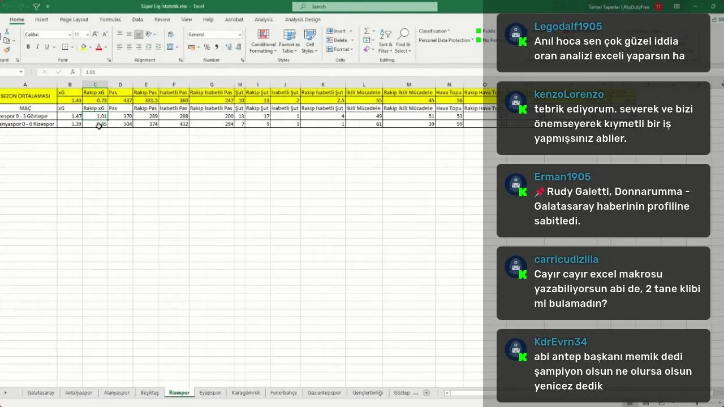Click the Orientation text angle icon

[149, 34]
